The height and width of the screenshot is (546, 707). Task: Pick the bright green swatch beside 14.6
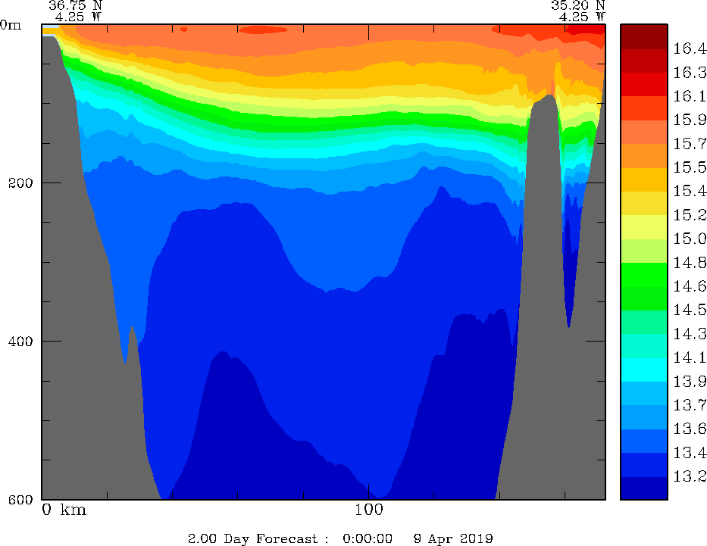[x=644, y=274]
